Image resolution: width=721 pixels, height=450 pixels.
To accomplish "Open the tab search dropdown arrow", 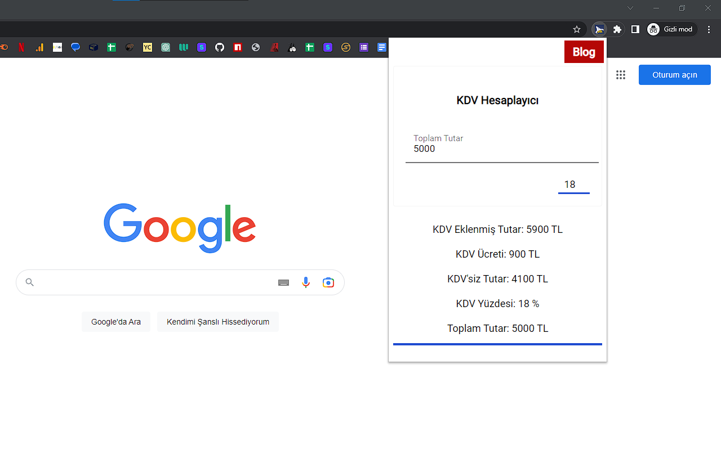I will 630,8.
